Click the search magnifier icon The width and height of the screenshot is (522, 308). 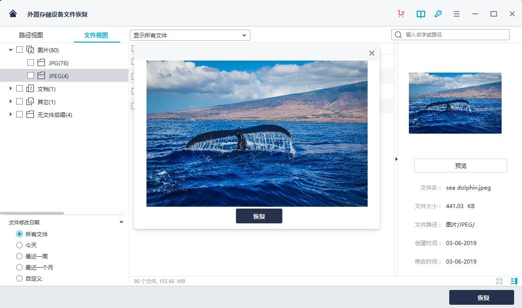coord(398,35)
